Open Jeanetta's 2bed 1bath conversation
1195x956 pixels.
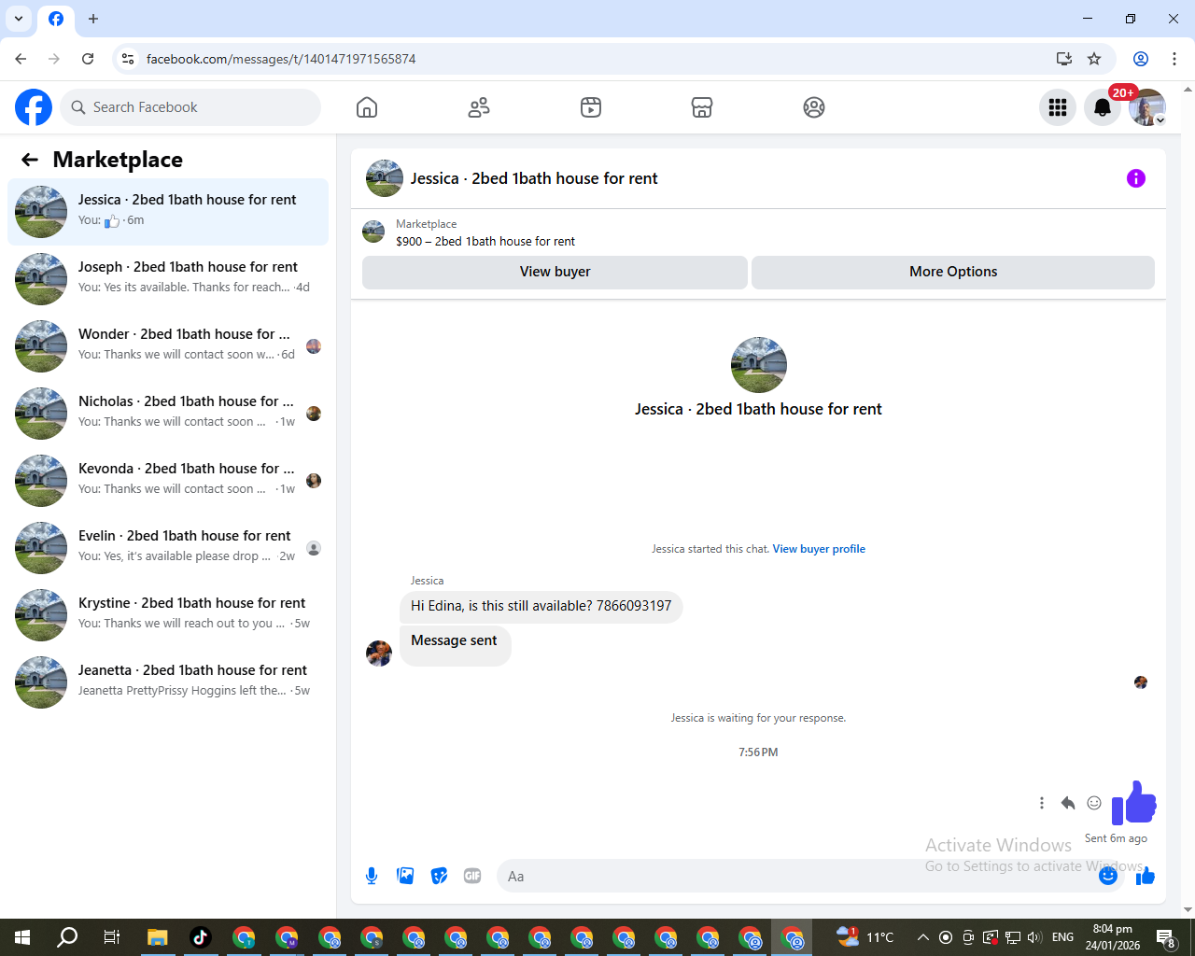(x=168, y=682)
